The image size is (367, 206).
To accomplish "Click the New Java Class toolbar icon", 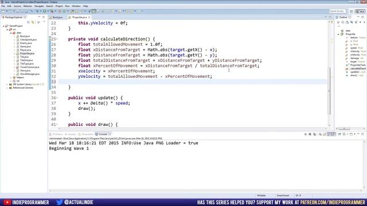I will click(x=64, y=11).
